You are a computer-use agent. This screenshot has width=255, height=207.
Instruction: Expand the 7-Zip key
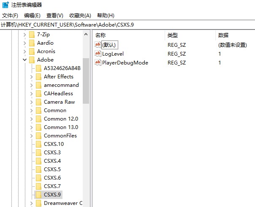(x=25, y=35)
